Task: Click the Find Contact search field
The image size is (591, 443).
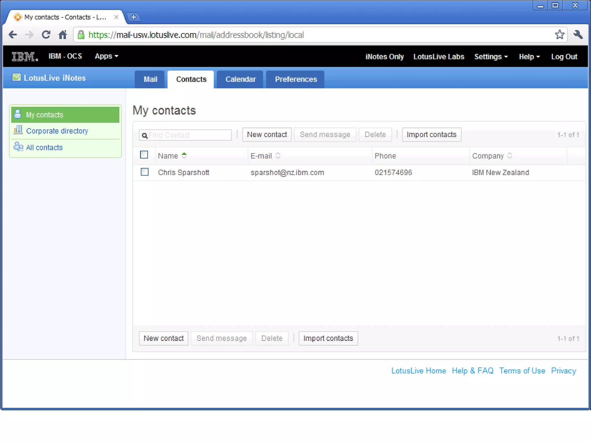Action: (x=189, y=135)
